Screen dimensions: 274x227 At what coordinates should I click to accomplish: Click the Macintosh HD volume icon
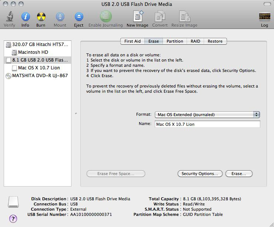14,52
